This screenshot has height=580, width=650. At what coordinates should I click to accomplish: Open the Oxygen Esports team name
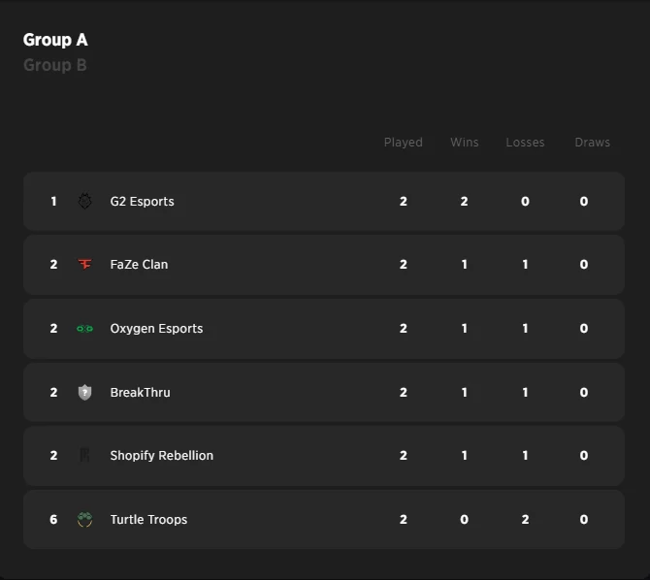coord(156,329)
